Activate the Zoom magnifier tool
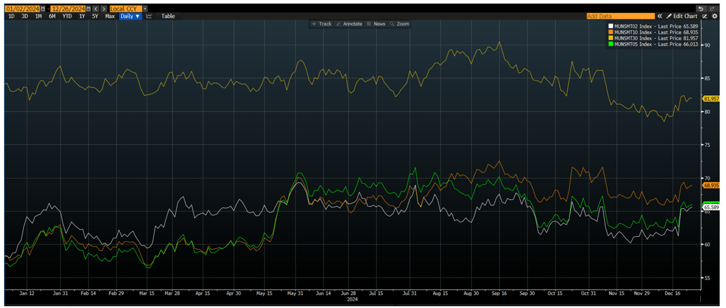 (x=399, y=23)
